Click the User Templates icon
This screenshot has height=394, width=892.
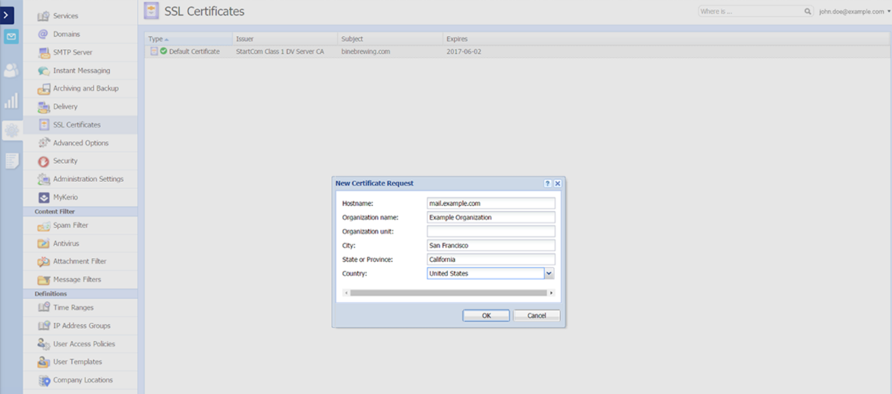43,362
